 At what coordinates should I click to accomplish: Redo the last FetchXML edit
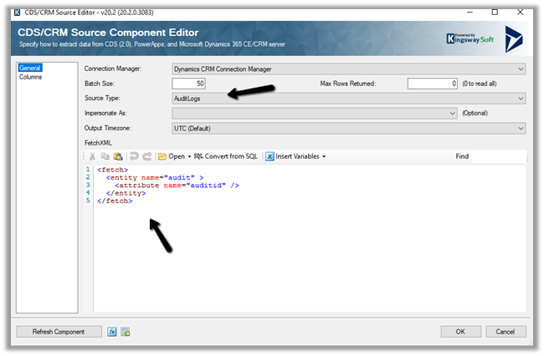click(146, 156)
